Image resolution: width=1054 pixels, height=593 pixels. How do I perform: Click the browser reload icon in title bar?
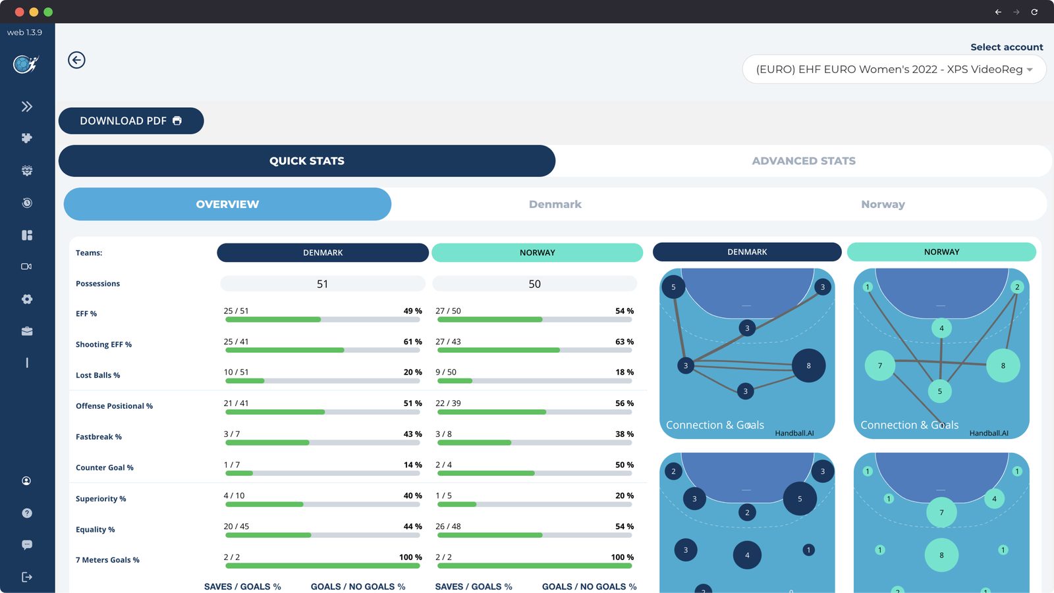(x=1034, y=12)
